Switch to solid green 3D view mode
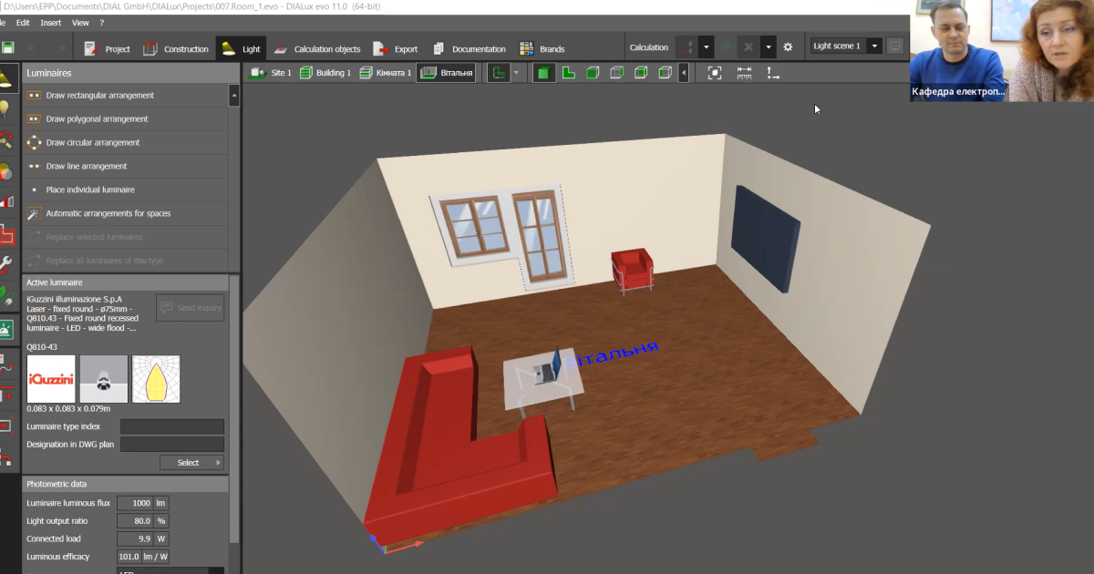 pos(543,73)
